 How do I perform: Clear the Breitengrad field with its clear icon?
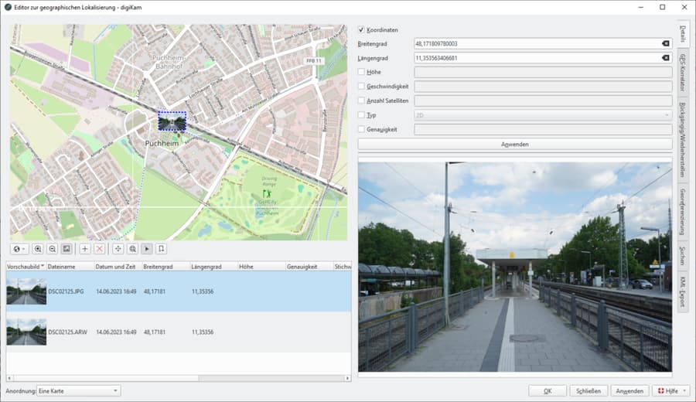(x=665, y=43)
